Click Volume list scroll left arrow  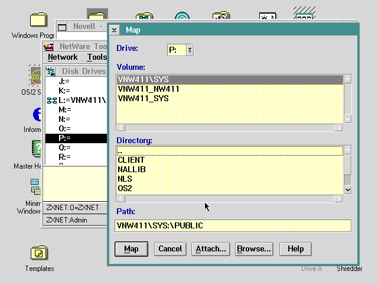click(120, 128)
